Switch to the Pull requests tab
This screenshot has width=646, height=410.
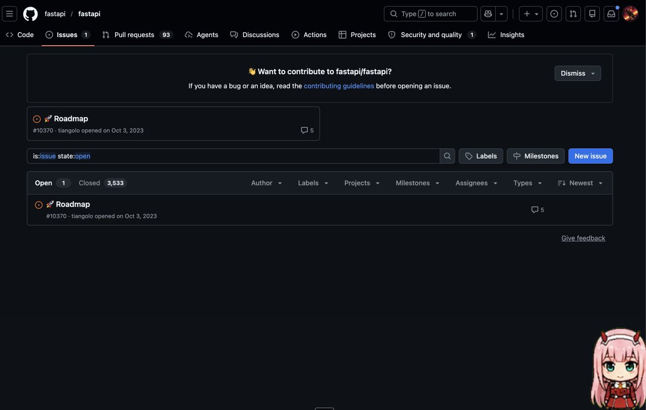137,35
